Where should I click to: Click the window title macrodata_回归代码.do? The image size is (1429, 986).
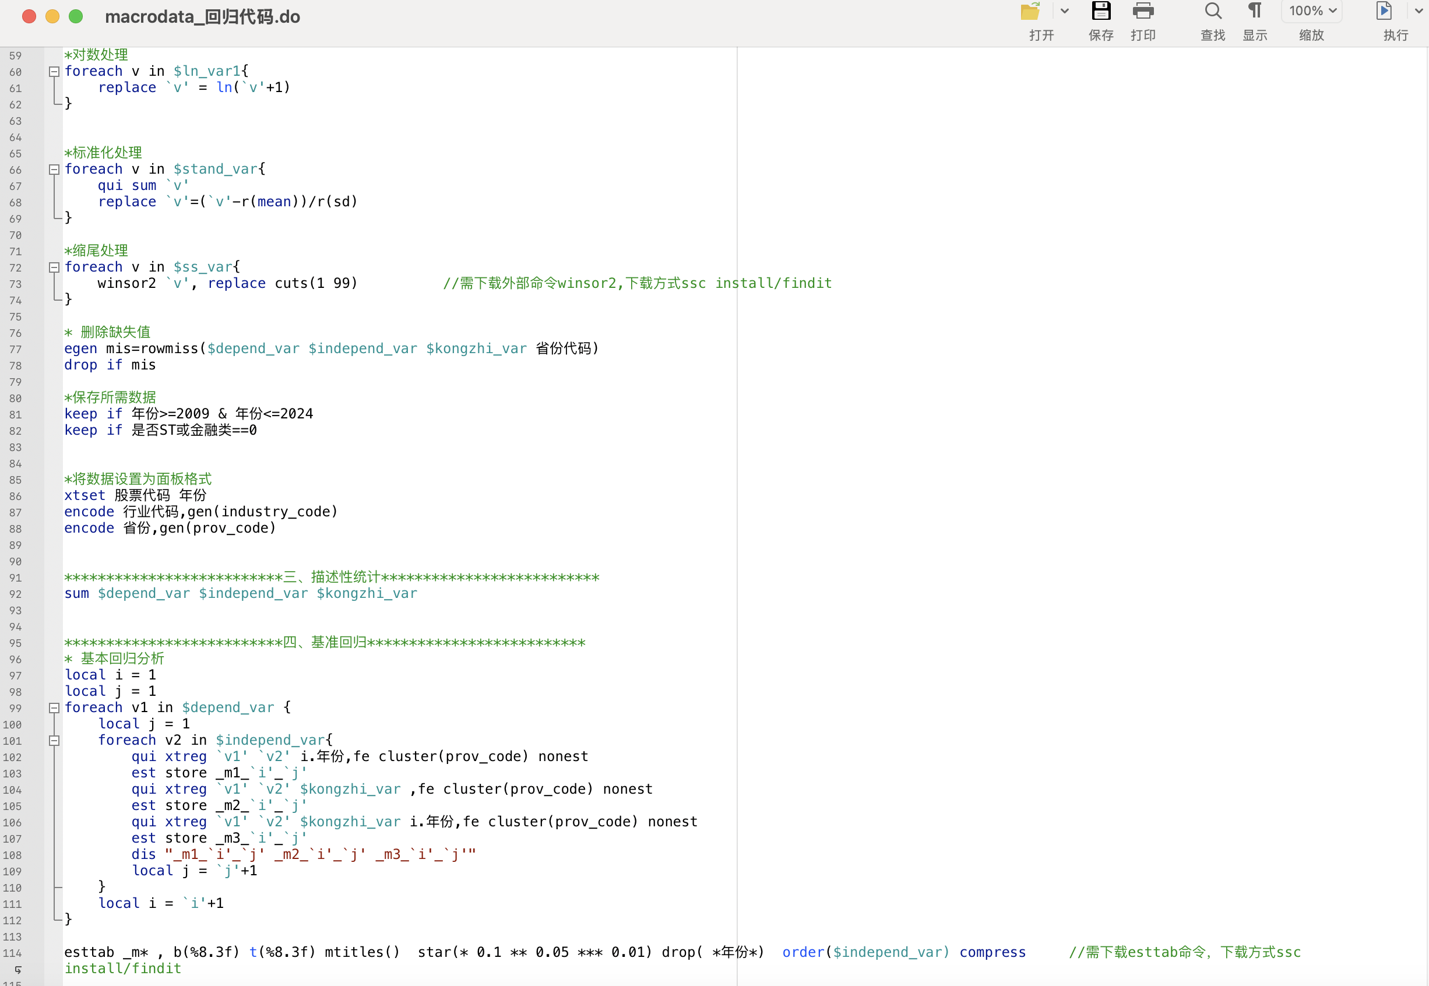(x=203, y=17)
